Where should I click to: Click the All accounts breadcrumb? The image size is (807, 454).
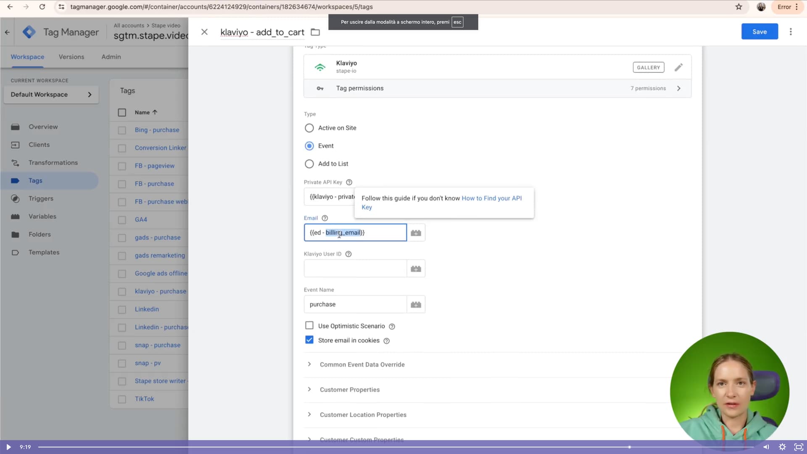(129, 26)
